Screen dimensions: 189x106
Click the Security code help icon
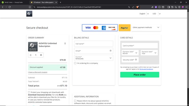(136, 59)
